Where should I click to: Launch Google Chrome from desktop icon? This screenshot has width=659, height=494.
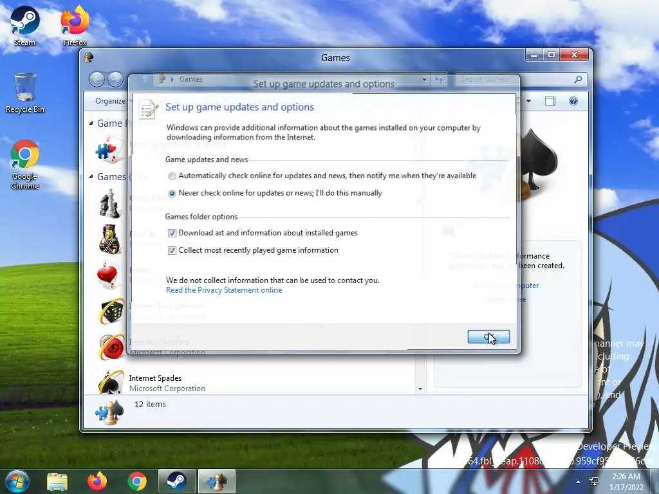[x=25, y=165]
